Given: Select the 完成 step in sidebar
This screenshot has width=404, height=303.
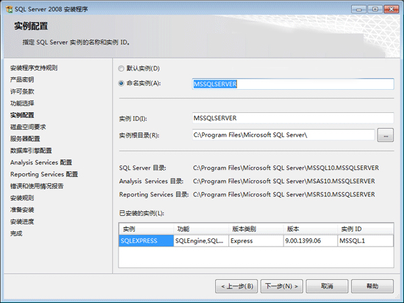Looking at the screenshot, I should click(16, 233).
